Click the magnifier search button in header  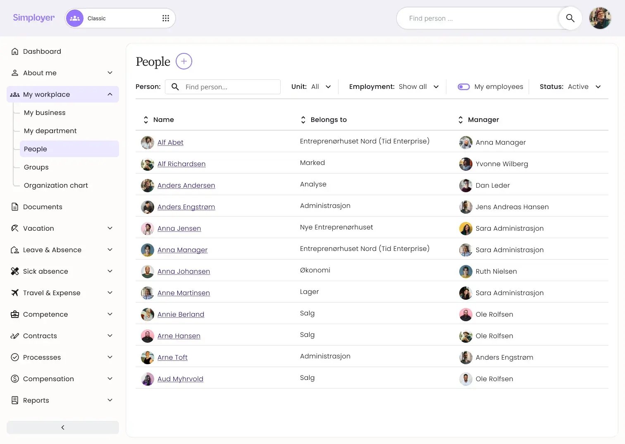click(x=570, y=18)
